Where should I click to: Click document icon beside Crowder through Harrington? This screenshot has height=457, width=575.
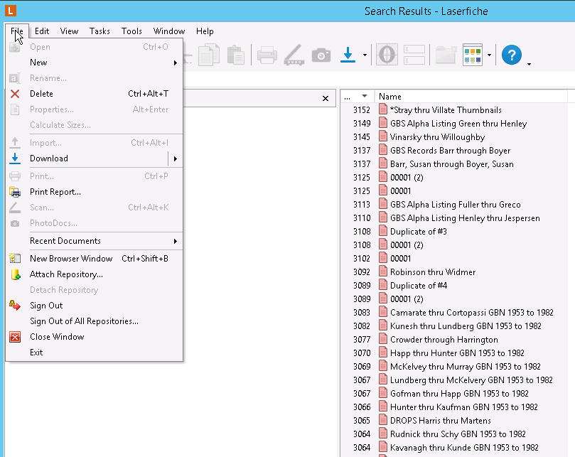click(383, 339)
